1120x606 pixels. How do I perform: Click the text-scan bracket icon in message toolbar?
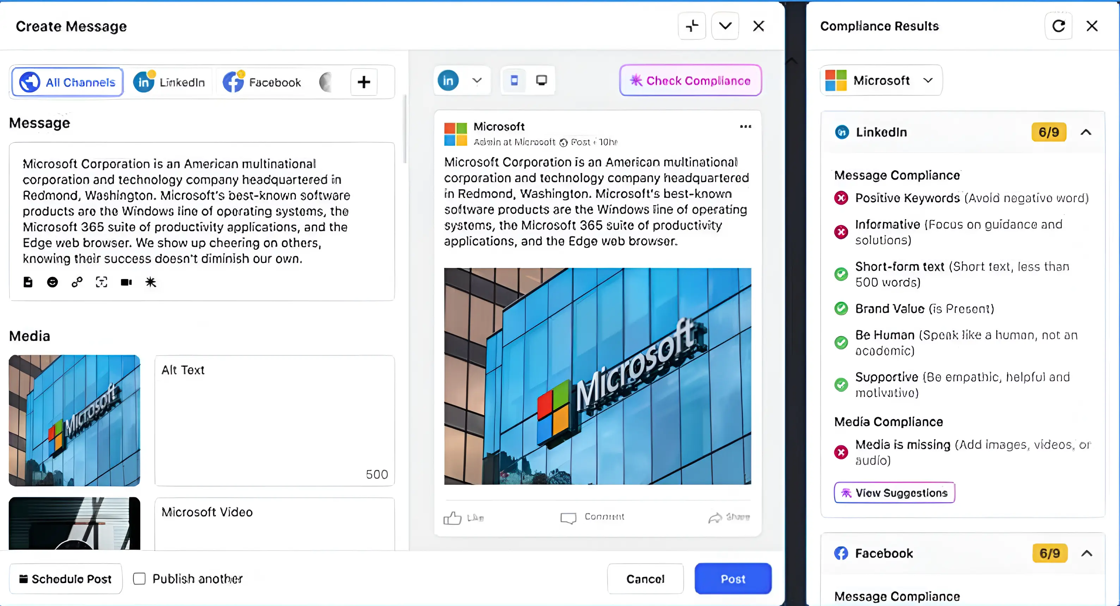tap(101, 282)
